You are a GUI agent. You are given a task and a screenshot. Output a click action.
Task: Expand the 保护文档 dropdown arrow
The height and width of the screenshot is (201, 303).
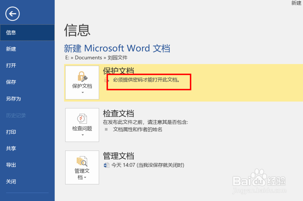pyautogui.click(x=83, y=93)
